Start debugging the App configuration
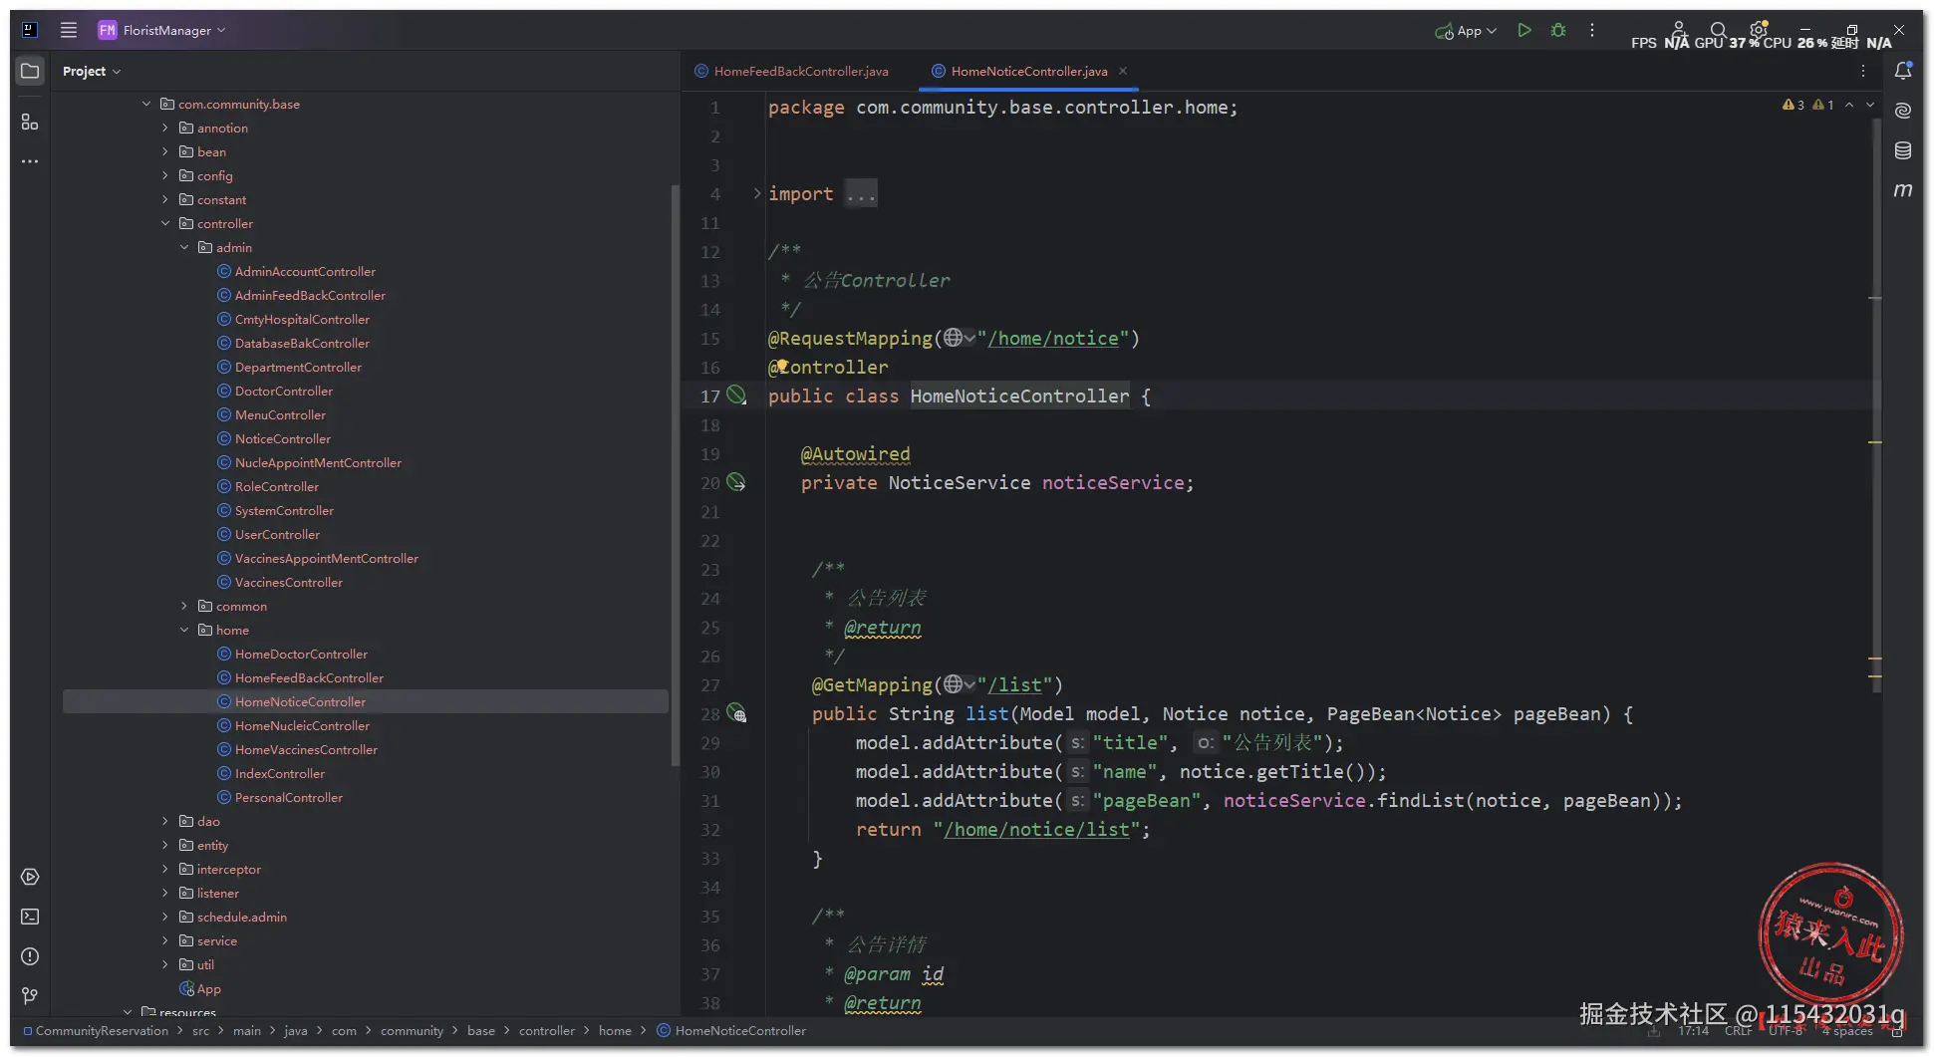1934x1057 pixels. pyautogui.click(x=1558, y=30)
